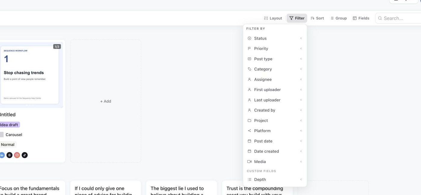Click the Idea draft status tag
This screenshot has height=195, width=421.
(10, 125)
